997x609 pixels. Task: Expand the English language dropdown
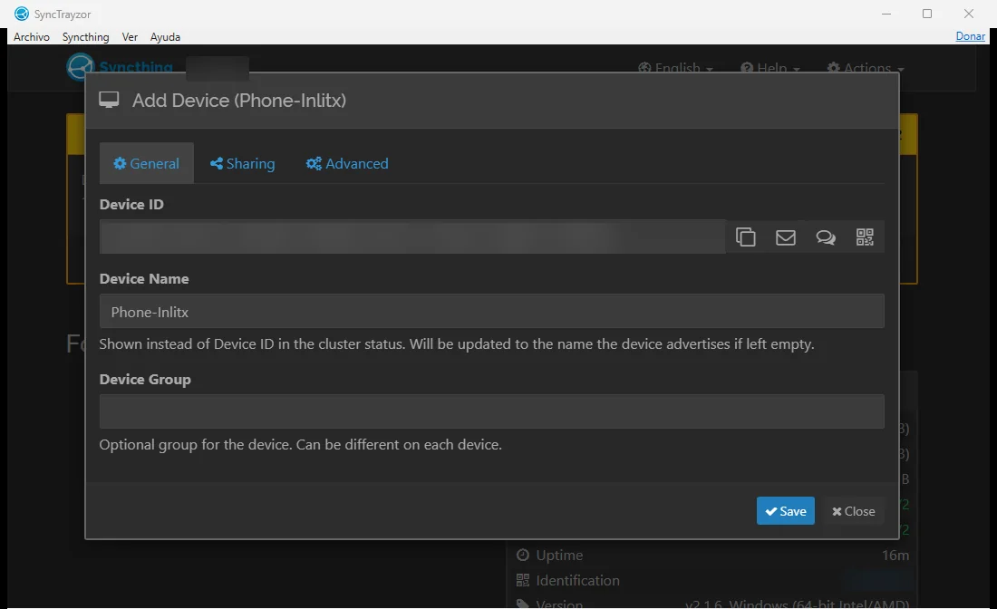[675, 67]
